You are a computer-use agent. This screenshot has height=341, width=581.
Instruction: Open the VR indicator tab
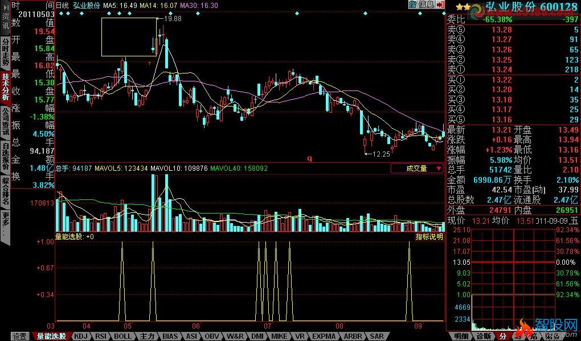pos(300,336)
